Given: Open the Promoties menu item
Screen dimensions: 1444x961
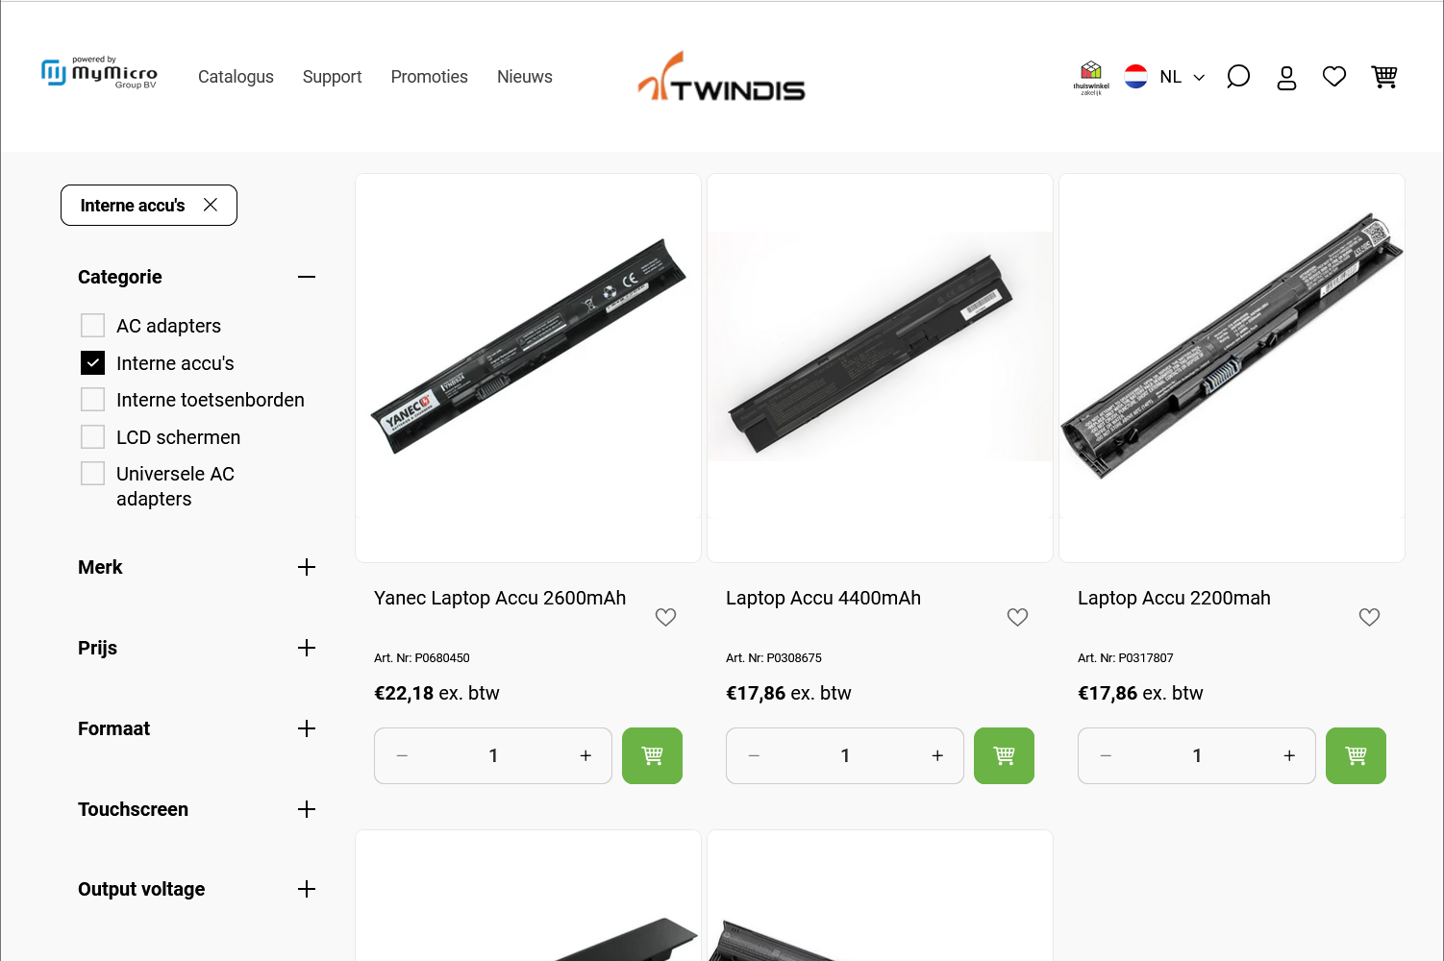Looking at the screenshot, I should click(429, 77).
